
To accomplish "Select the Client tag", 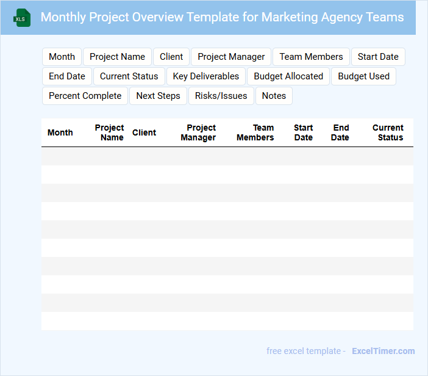I will (x=171, y=57).
